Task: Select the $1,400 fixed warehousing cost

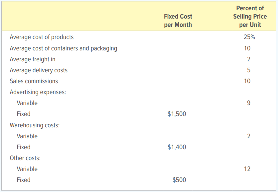Action: coord(177,147)
